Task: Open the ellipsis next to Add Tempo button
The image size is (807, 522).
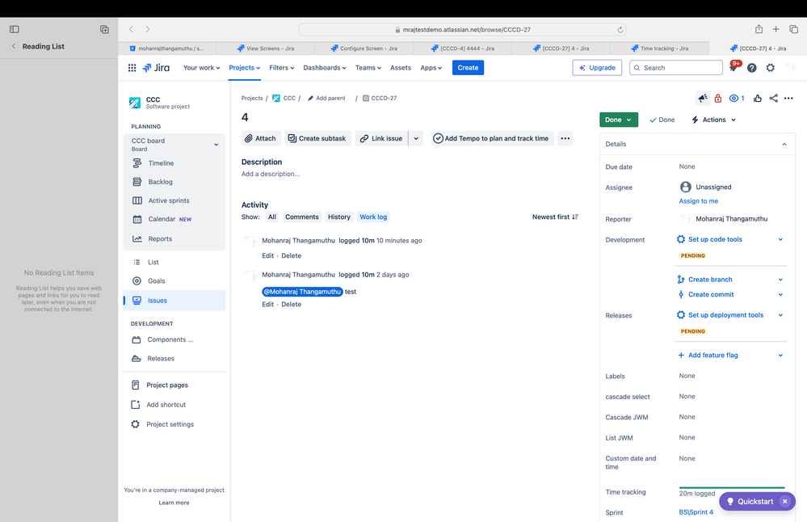Action: click(x=565, y=138)
